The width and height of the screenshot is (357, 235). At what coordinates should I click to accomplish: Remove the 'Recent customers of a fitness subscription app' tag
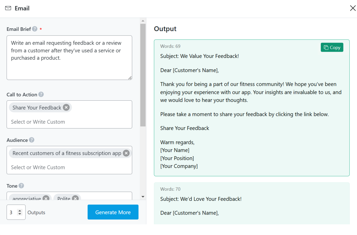click(x=126, y=153)
